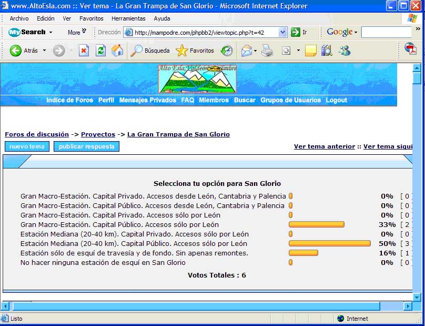Click the horizontal scrollbar thumb
The width and height of the screenshot is (425, 326).
196,306
